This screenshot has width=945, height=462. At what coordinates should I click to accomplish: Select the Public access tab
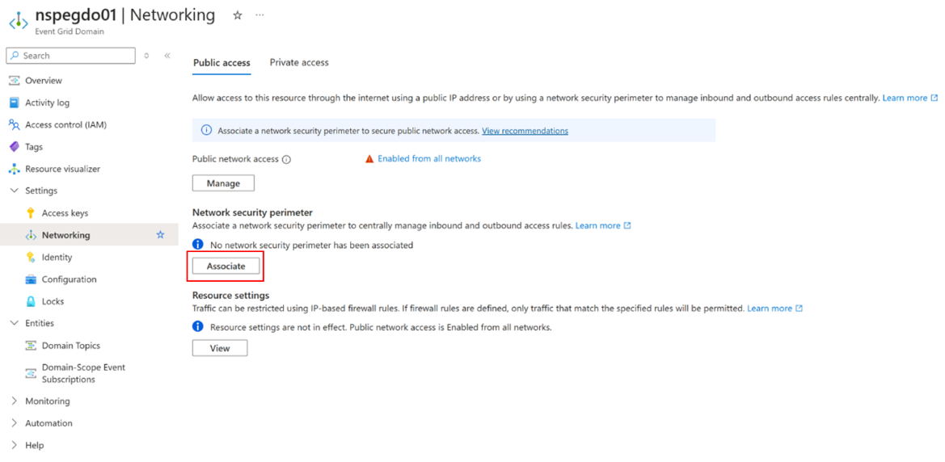221,63
